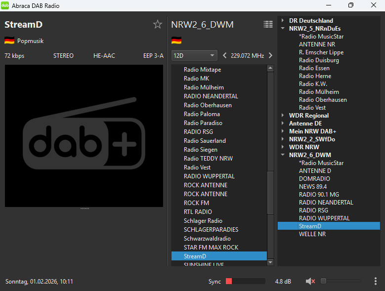Open the 12D channel dropdown
385x291 pixels.
[x=194, y=56]
